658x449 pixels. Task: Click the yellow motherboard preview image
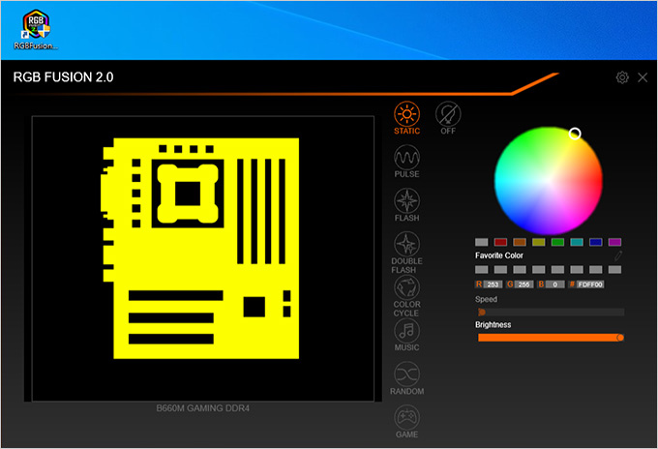click(x=200, y=248)
